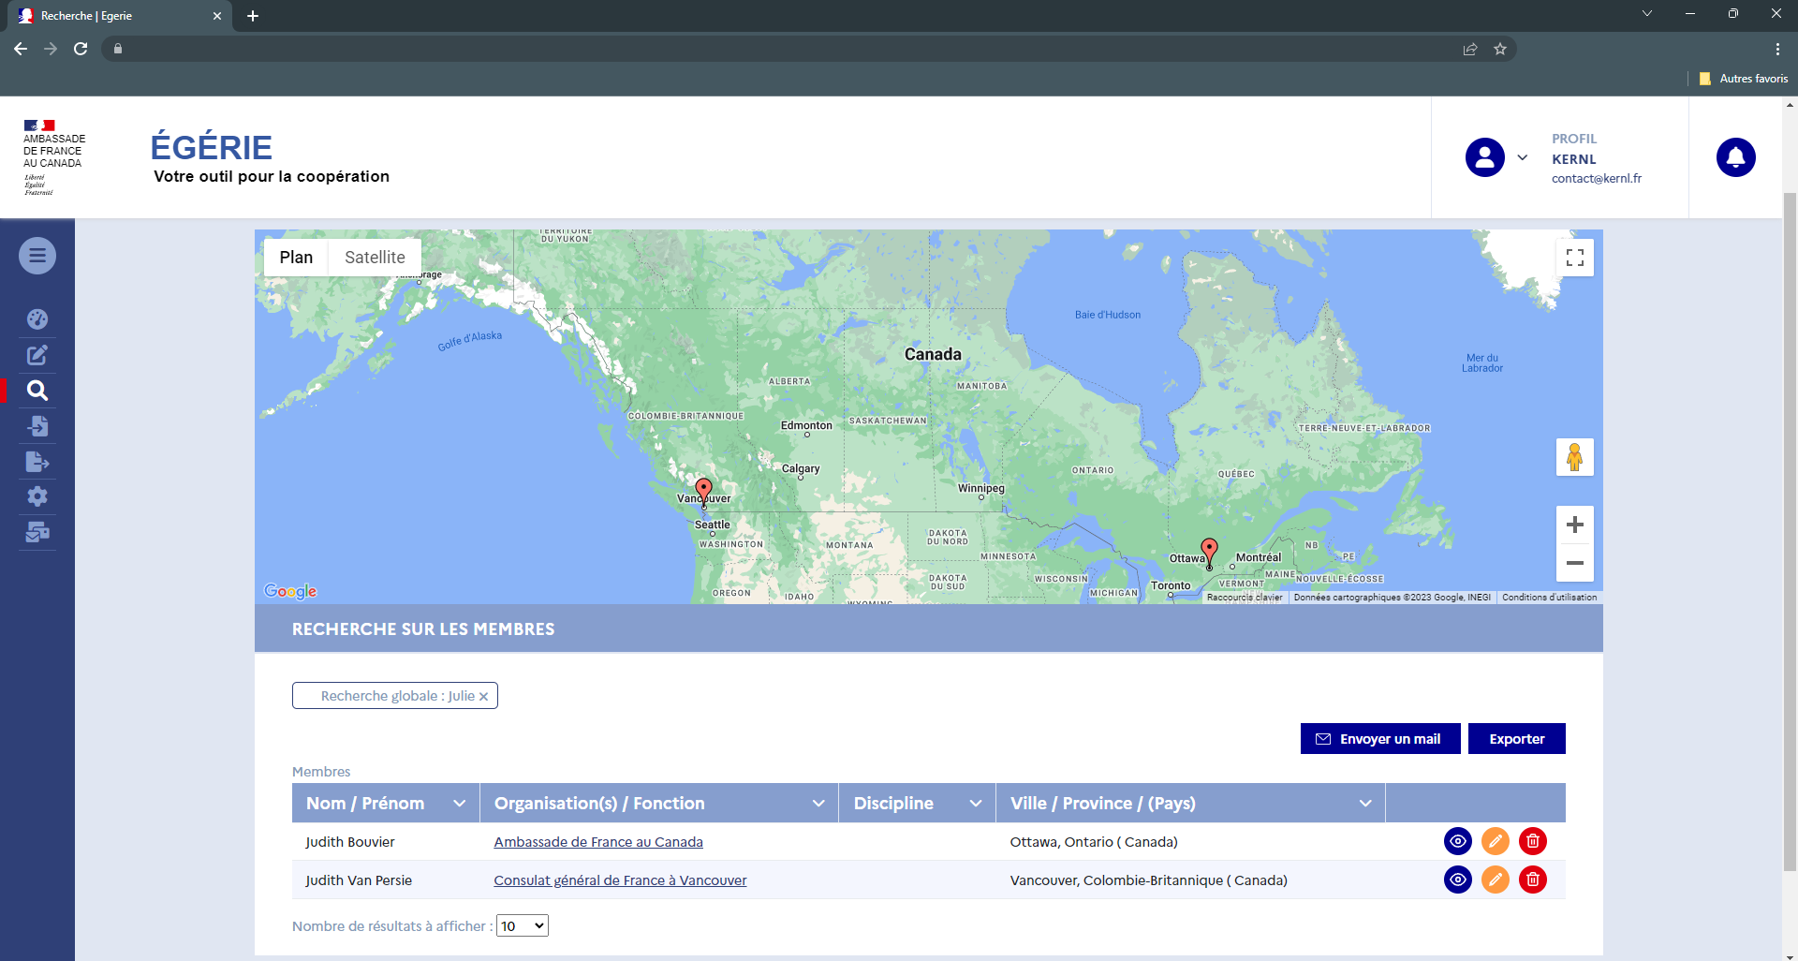This screenshot has width=1798, height=961.
Task: Click the Street View pegman icon
Action: 1575,457
